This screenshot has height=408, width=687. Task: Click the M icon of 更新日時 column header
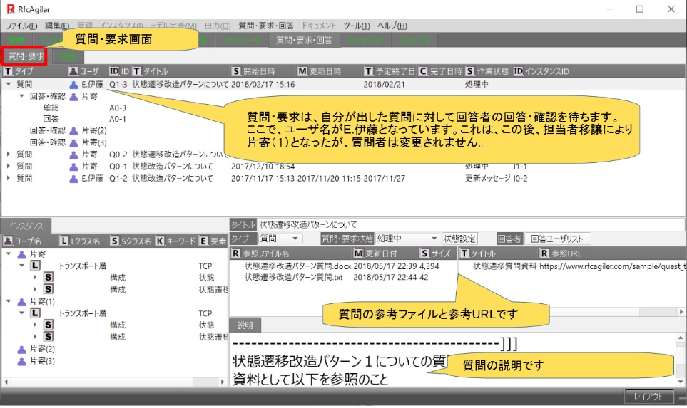[x=302, y=71]
